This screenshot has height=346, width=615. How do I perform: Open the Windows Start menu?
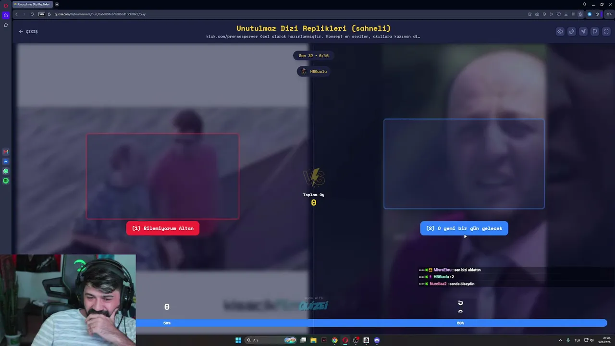coord(238,340)
